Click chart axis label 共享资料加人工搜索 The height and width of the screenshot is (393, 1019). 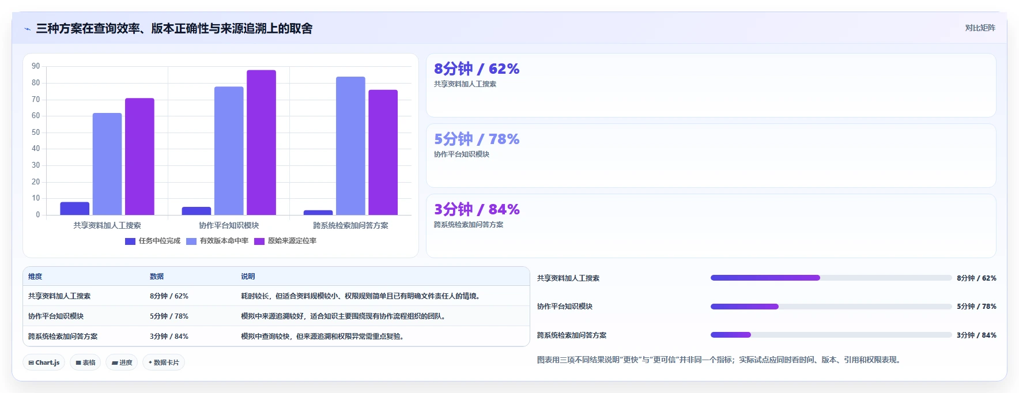pos(107,225)
